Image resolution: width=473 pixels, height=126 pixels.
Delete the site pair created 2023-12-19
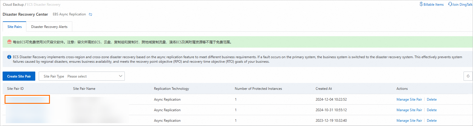pos(432,121)
